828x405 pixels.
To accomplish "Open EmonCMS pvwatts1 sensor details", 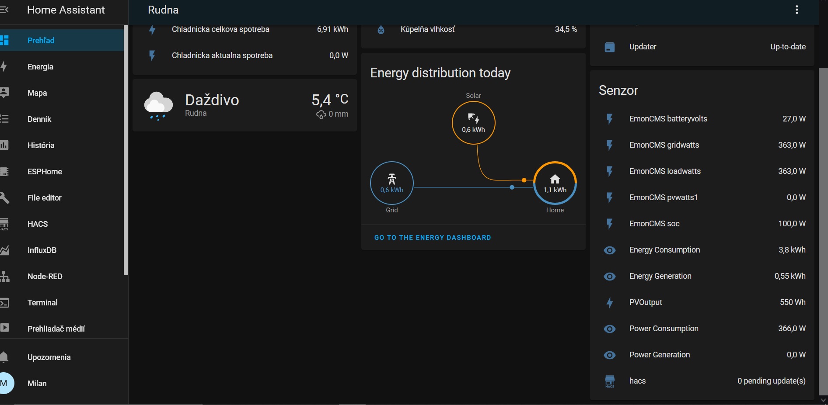I will 702,197.
